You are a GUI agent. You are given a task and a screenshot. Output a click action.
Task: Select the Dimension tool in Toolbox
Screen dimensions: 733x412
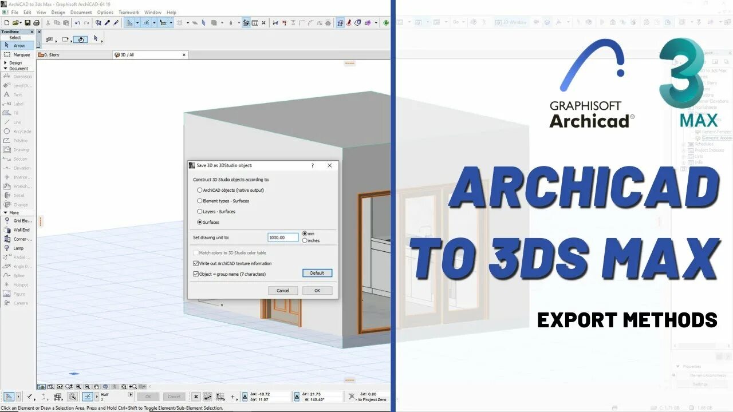tap(17, 76)
